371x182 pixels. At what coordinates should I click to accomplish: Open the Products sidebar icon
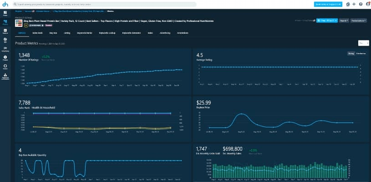pos(5,22)
